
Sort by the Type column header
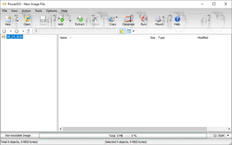click(176, 38)
